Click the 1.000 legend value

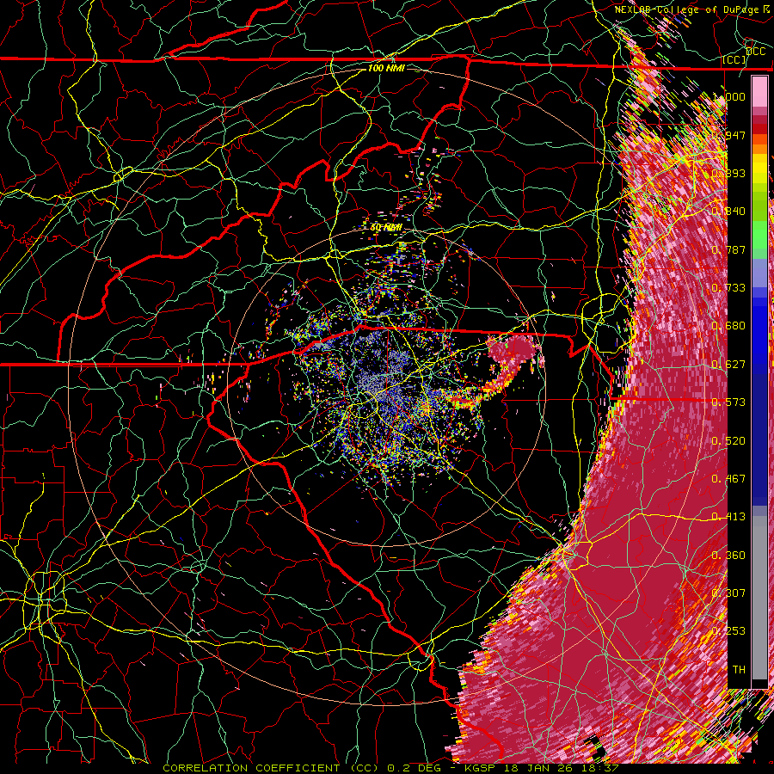click(729, 96)
